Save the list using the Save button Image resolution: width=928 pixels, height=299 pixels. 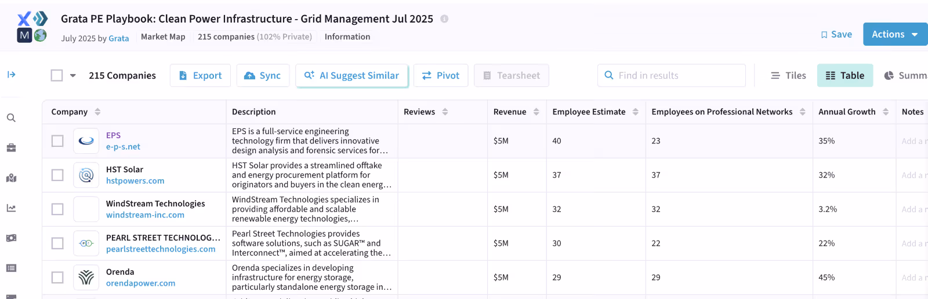(836, 34)
